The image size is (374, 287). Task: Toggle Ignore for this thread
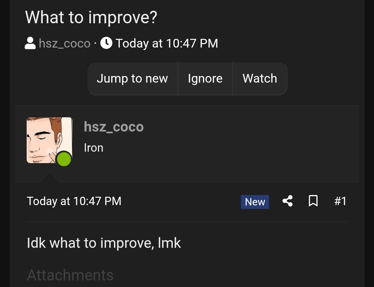(205, 78)
